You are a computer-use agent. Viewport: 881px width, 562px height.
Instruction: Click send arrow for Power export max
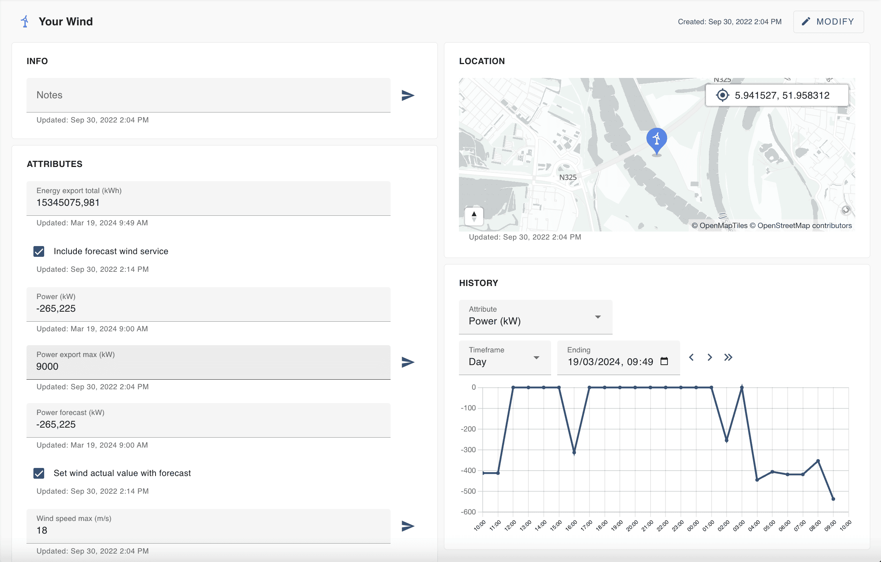pos(407,362)
